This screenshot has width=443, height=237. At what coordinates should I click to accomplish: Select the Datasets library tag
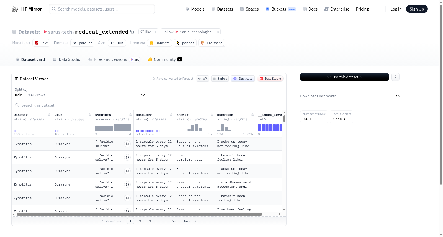[159, 43]
